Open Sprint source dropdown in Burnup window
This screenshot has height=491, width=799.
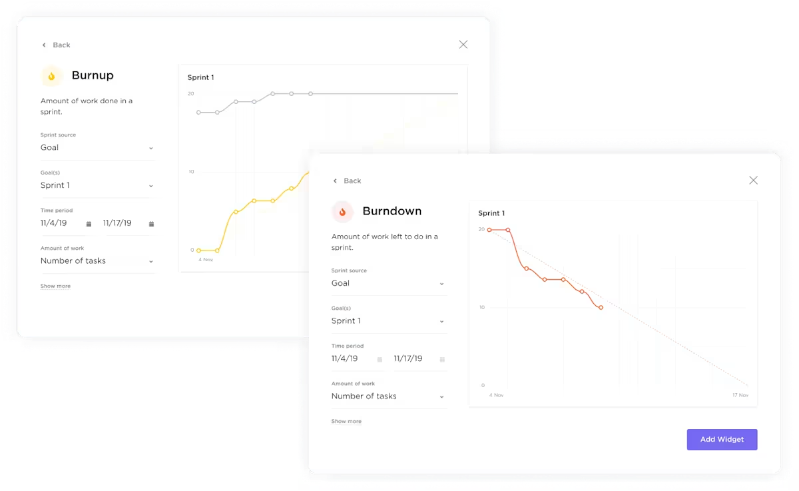(x=97, y=148)
